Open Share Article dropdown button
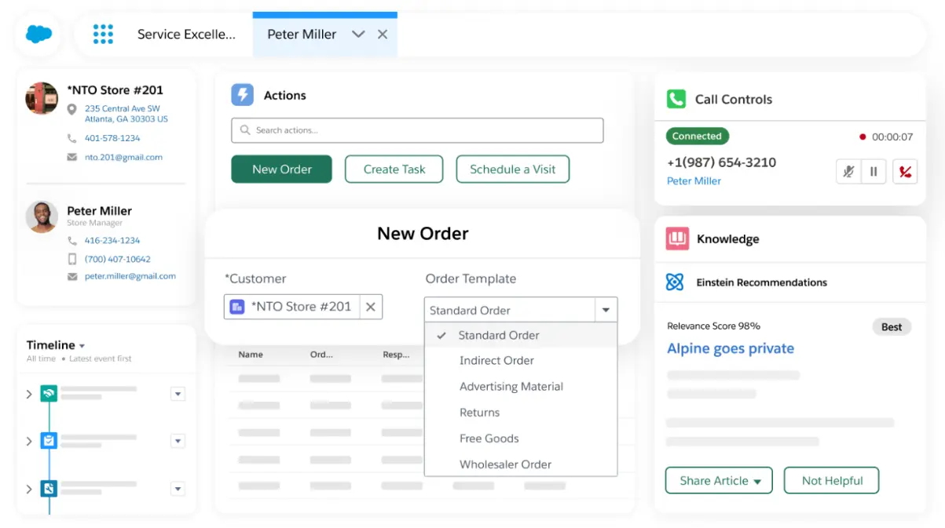Screen dimensions: 945x528 tap(719, 481)
